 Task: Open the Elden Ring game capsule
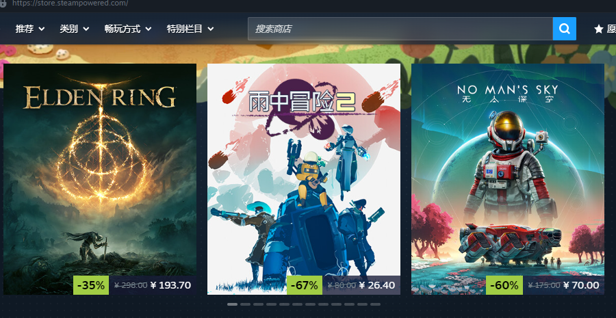click(100, 179)
